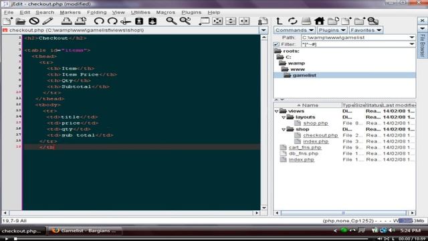Viewport: 428px width, 241px height.
Task: Click the Print icon
Action: pos(66,21)
